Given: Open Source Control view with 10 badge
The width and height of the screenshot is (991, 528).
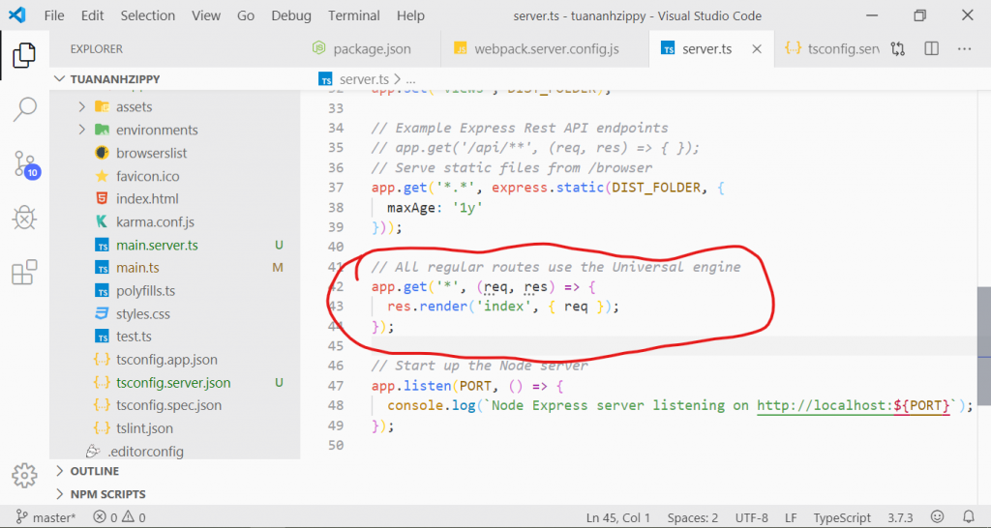Looking at the screenshot, I should coord(24,163).
